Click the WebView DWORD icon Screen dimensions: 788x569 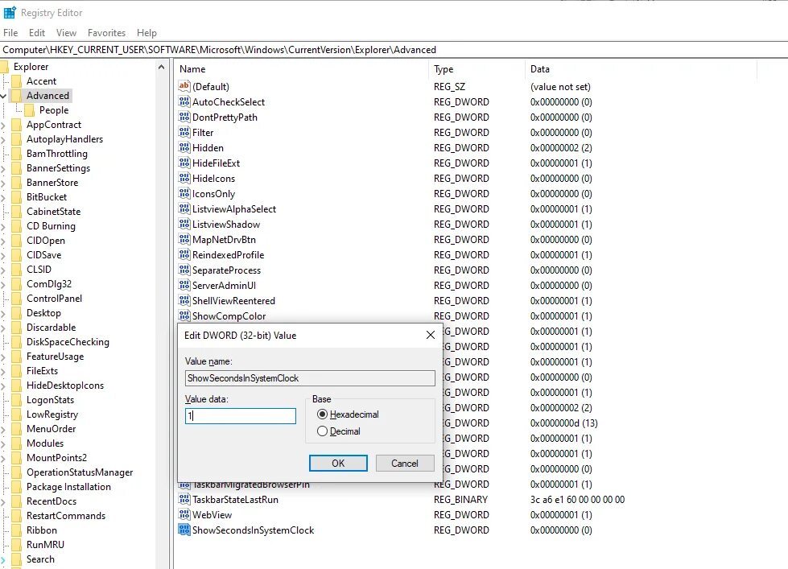click(184, 515)
